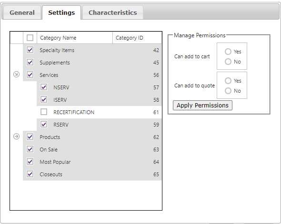Image resolution: width=281 pixels, height=224 pixels.
Task: Toggle the select-all header checkbox
Action: coord(30,38)
